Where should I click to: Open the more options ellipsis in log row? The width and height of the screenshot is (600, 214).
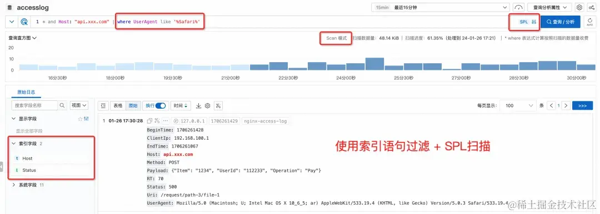coord(166,121)
